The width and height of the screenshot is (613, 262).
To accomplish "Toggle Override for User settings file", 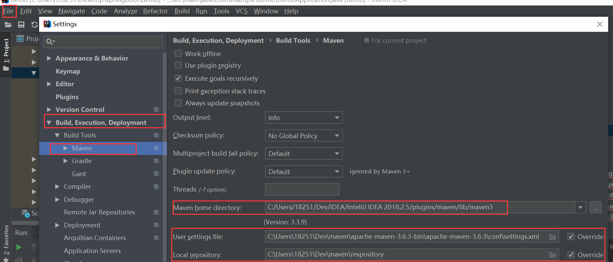I will click(x=571, y=236).
